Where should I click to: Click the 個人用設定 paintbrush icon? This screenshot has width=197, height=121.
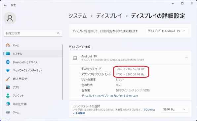point(8,79)
